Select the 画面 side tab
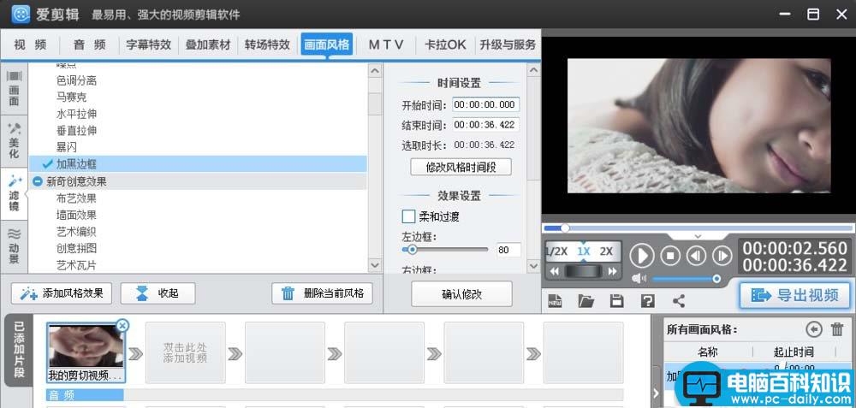 pos(15,90)
